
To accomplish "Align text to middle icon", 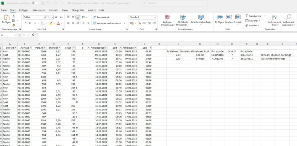I will tap(73, 17).
